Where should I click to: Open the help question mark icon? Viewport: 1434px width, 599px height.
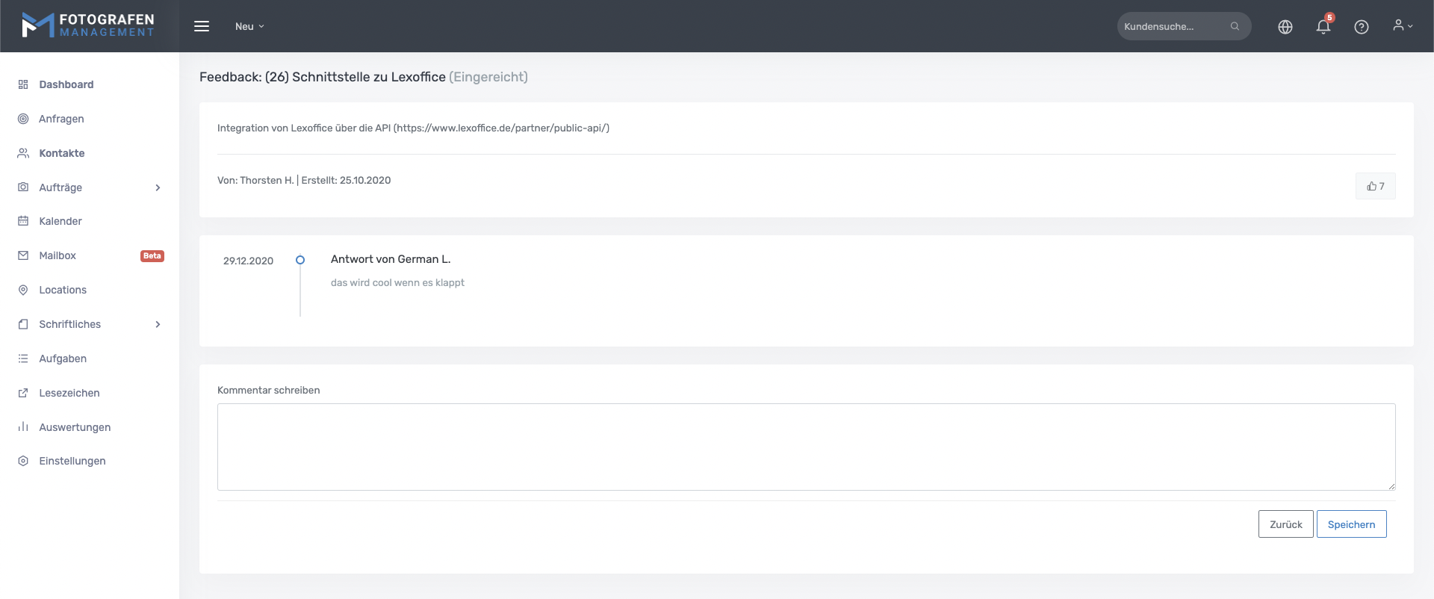[x=1361, y=27]
